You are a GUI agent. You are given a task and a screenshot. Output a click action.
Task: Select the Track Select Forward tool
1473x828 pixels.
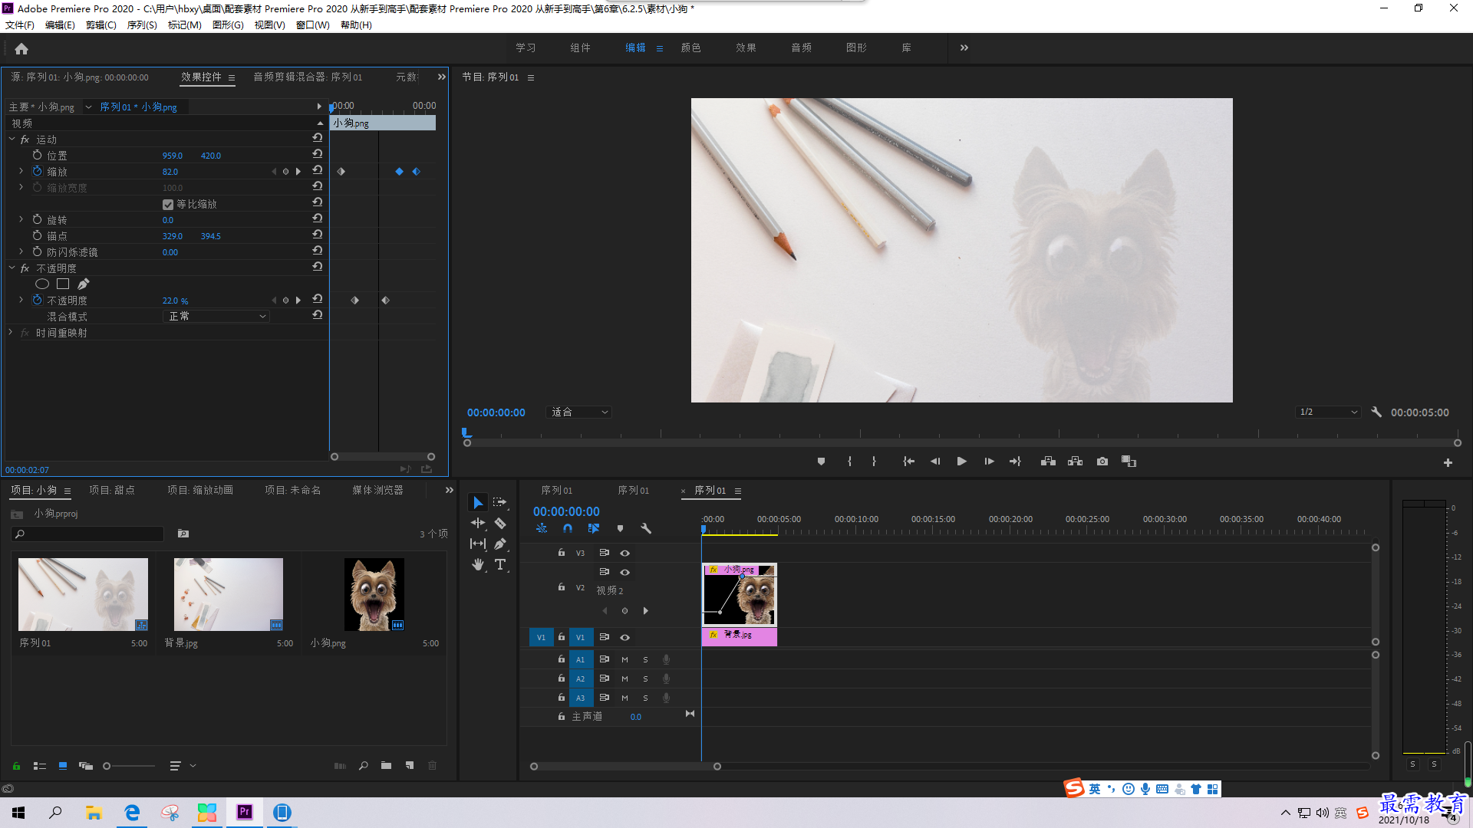click(x=499, y=502)
